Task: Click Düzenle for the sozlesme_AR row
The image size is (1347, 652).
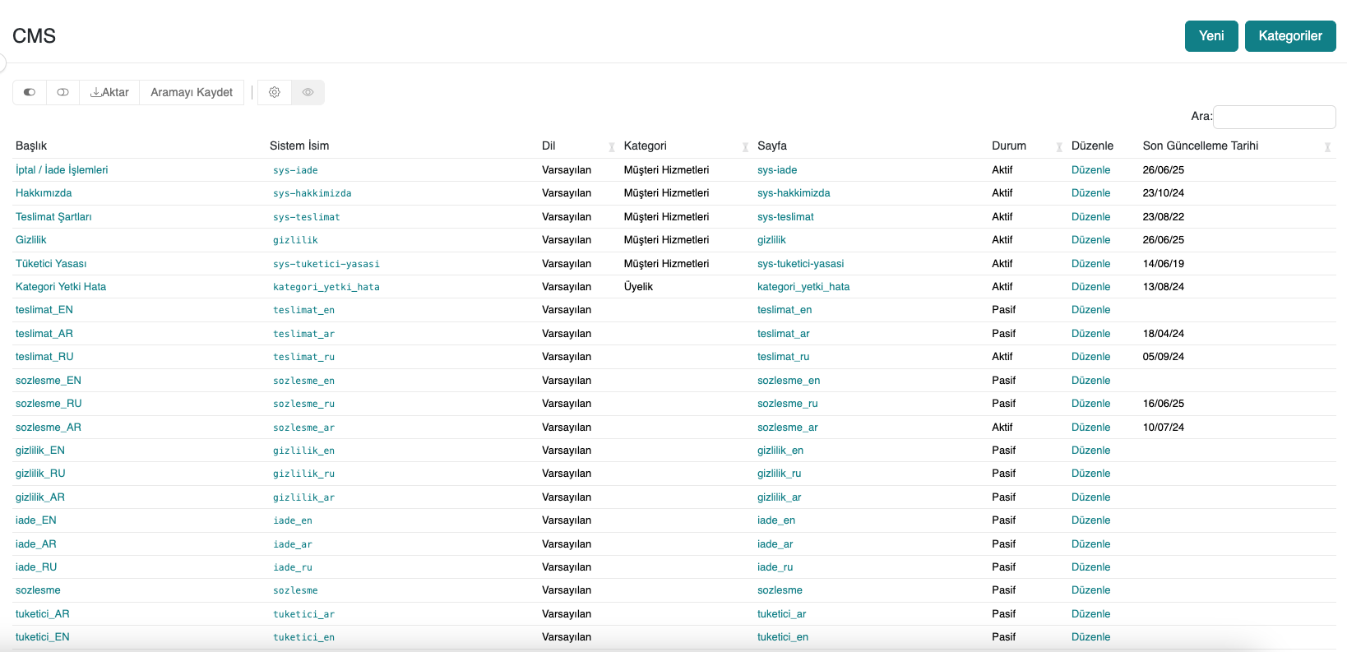Action: [x=1090, y=428]
